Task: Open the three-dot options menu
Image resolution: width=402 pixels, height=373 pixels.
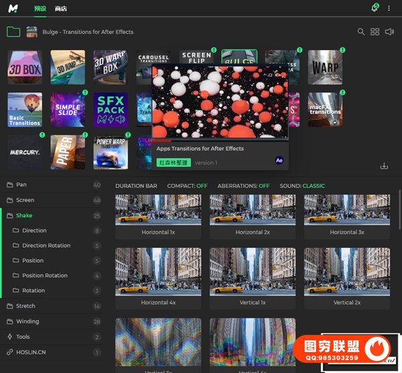Action: point(389,8)
